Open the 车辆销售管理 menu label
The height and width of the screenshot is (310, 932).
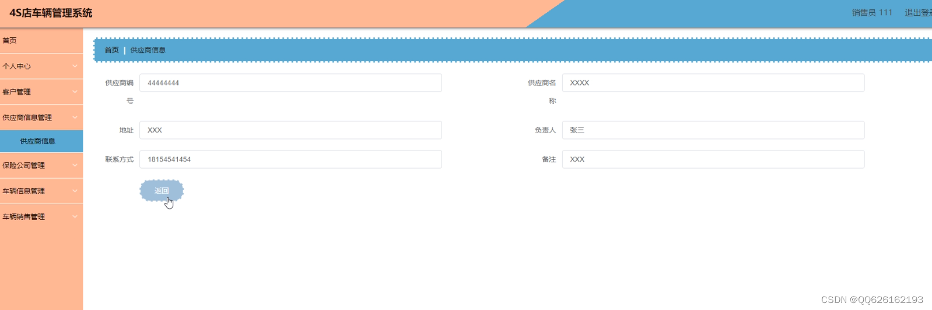(24, 216)
